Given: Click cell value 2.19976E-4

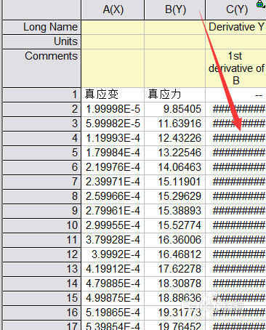Looking at the screenshot, I should (113, 167).
